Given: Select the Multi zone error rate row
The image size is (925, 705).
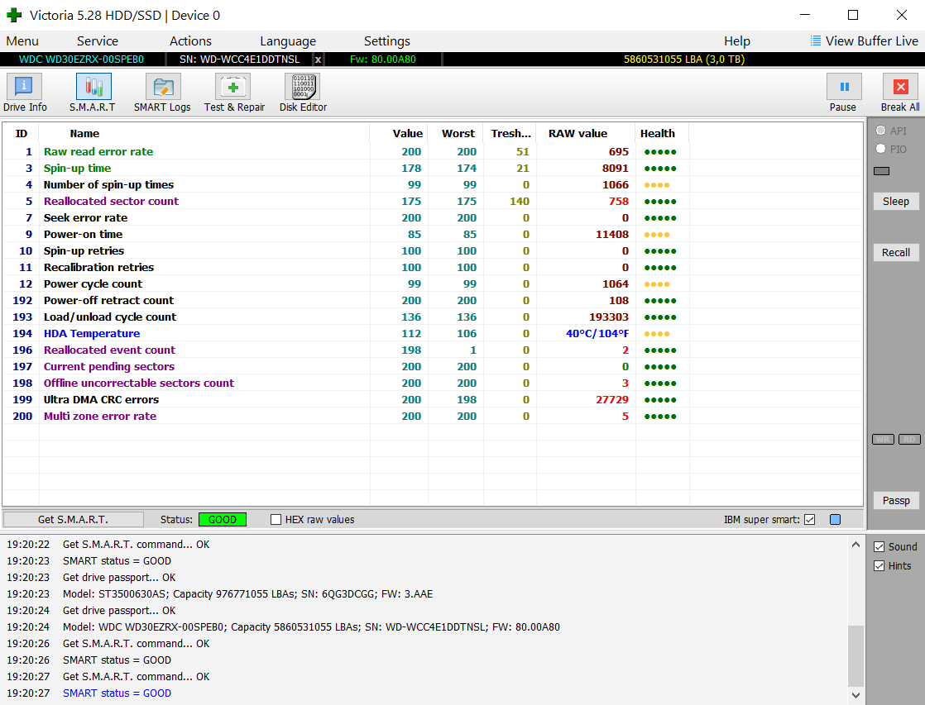Looking at the screenshot, I should (x=433, y=416).
